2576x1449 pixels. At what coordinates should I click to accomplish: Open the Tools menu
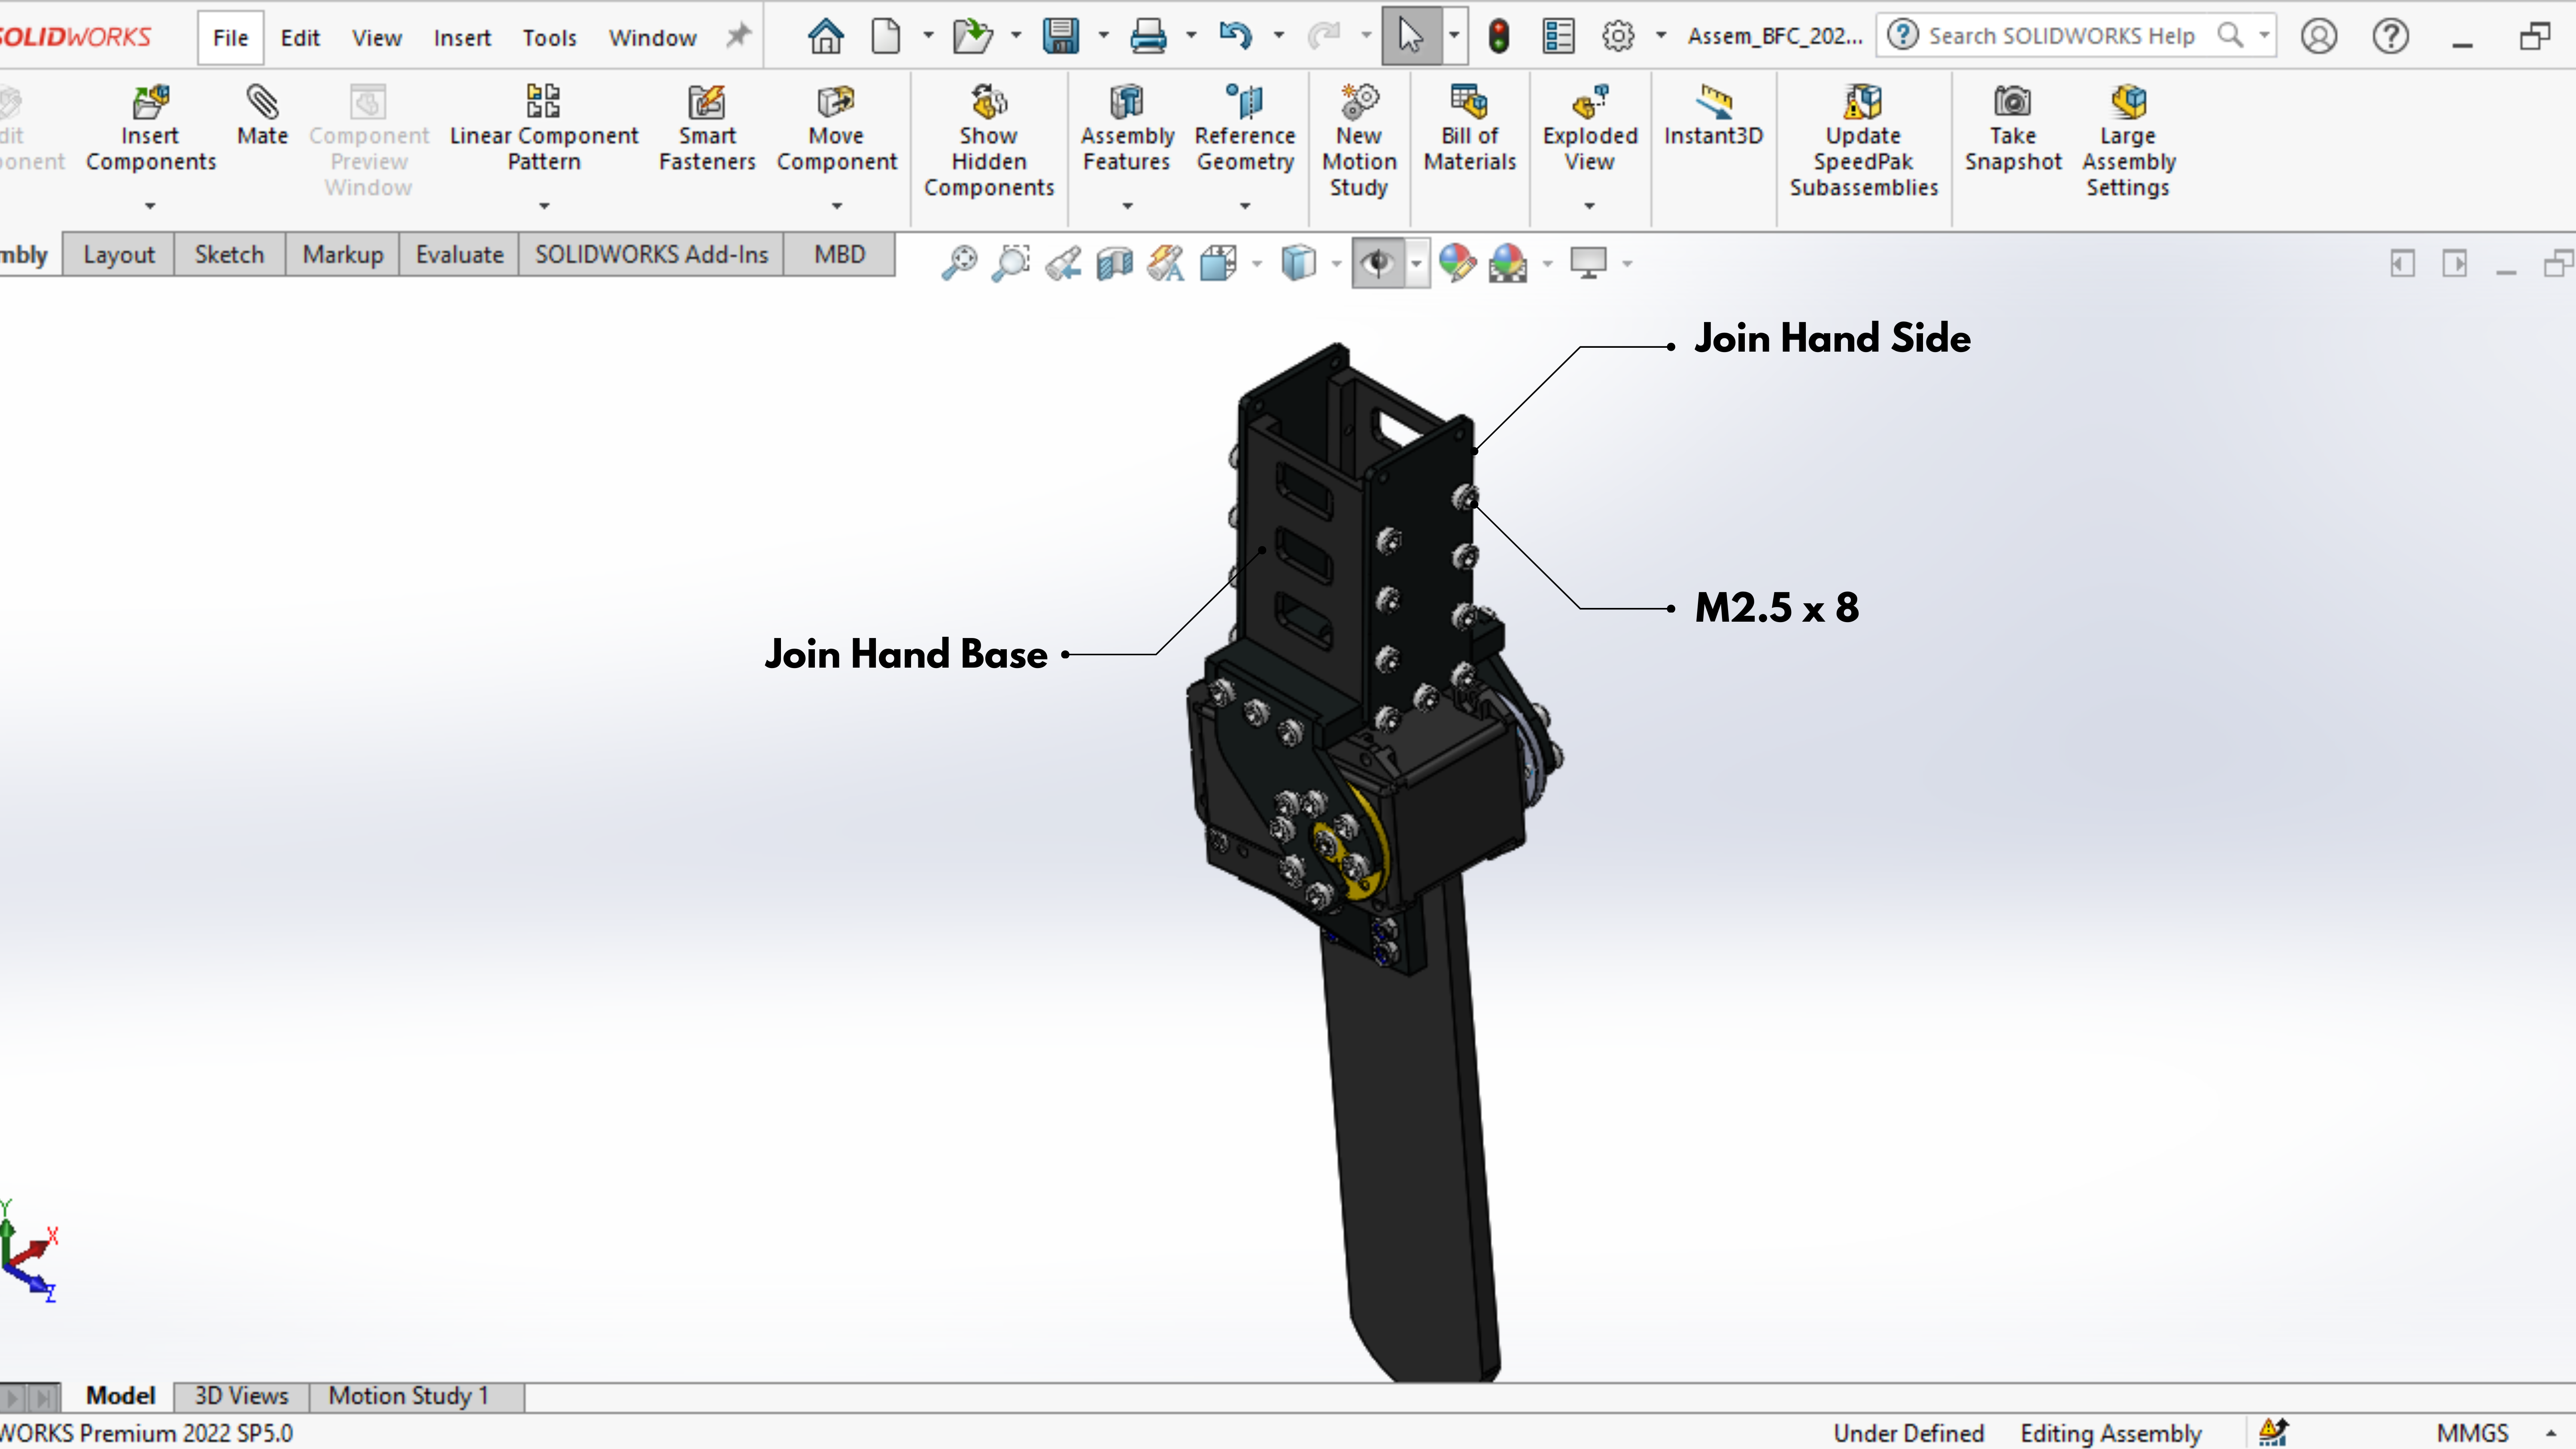coord(549,38)
